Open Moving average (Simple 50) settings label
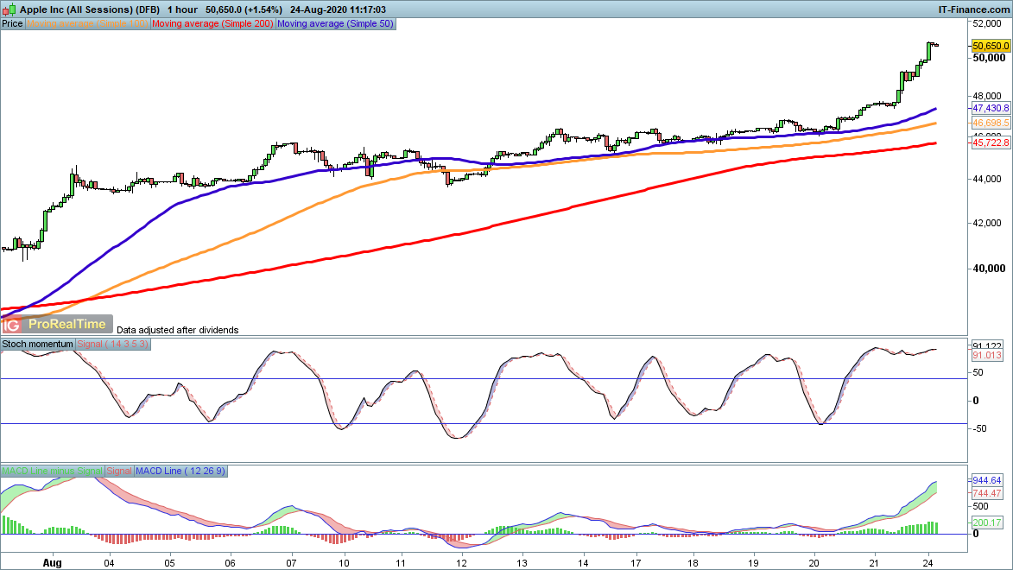 (x=335, y=24)
